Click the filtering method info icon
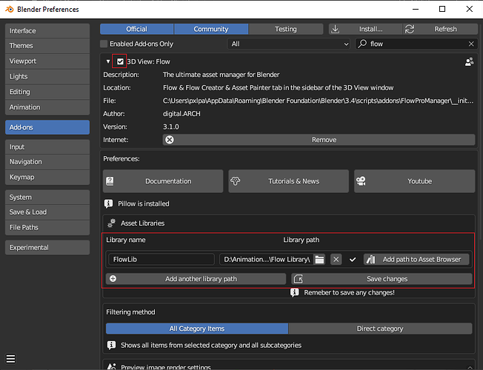This screenshot has width=483, height=370. tap(111, 345)
